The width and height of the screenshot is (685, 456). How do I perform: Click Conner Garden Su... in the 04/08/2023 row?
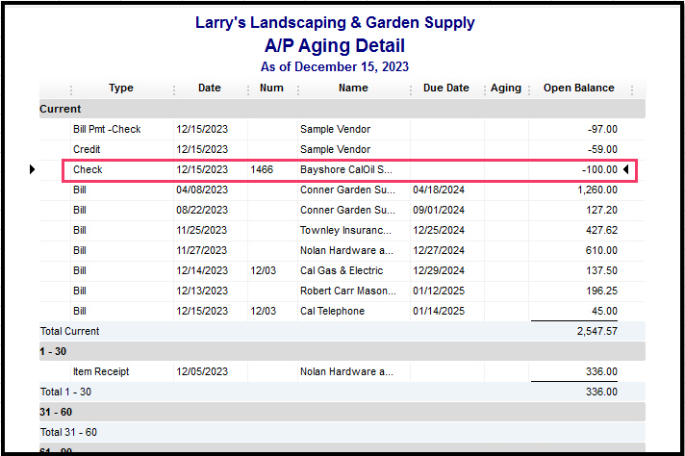click(347, 190)
